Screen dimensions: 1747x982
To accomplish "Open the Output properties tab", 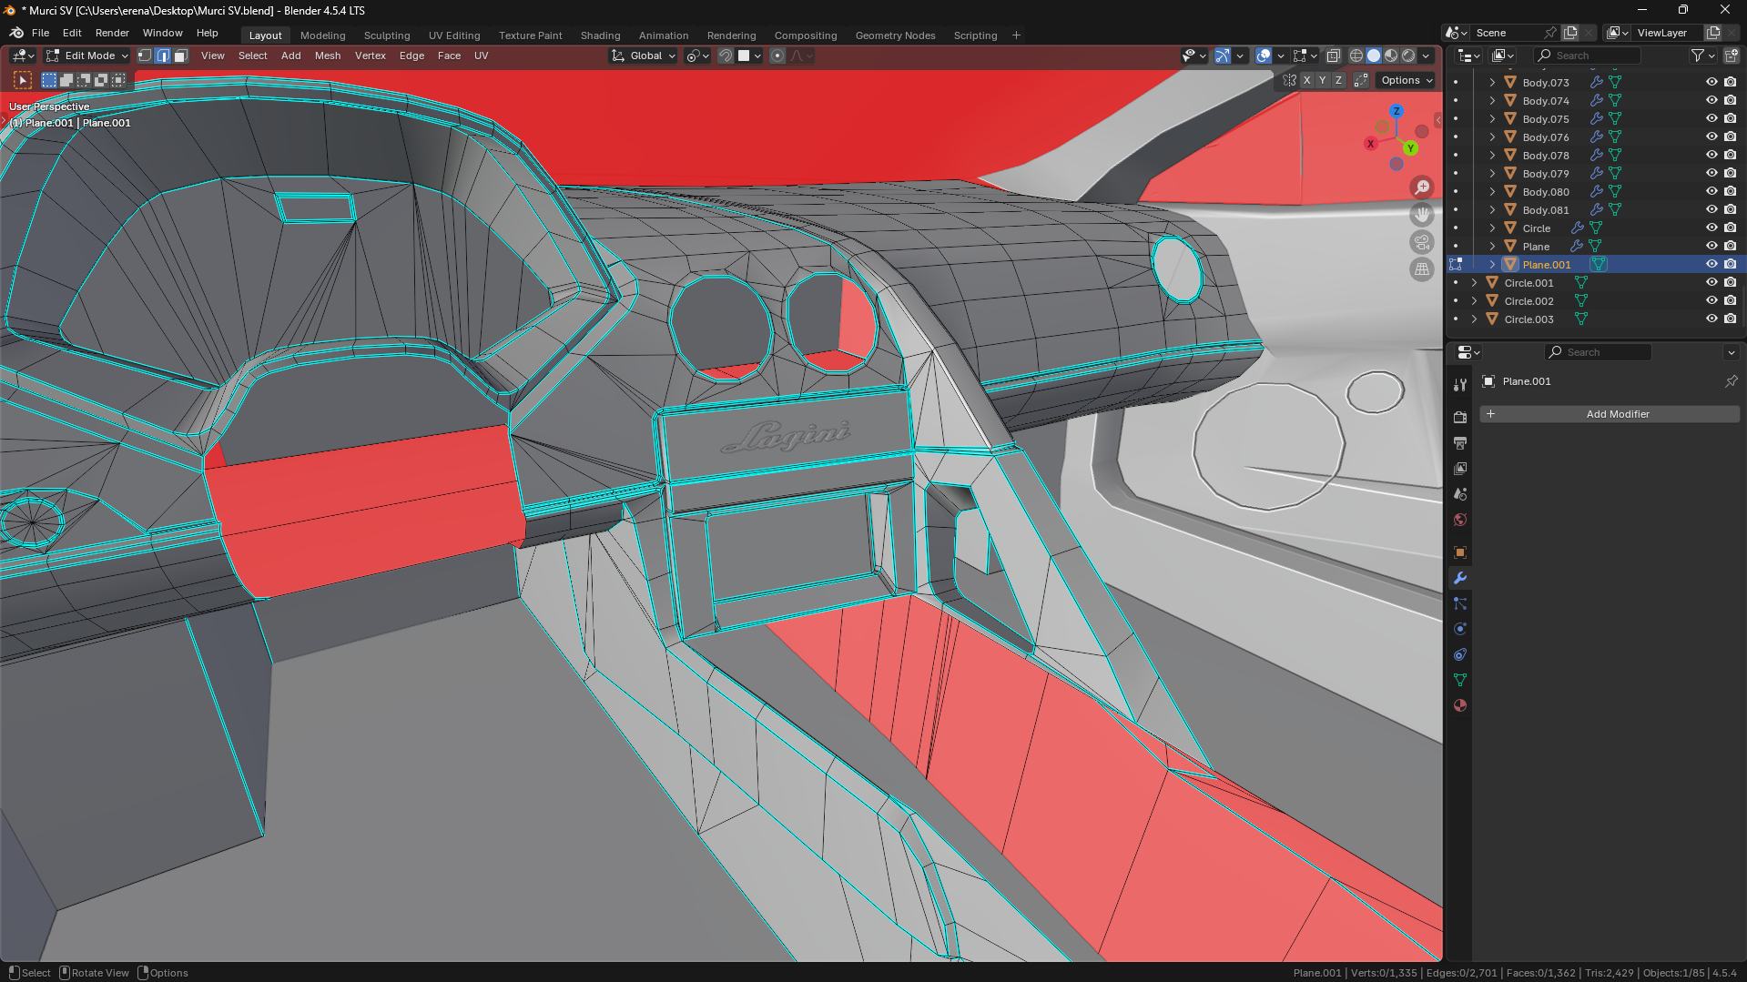I will click(x=1460, y=443).
